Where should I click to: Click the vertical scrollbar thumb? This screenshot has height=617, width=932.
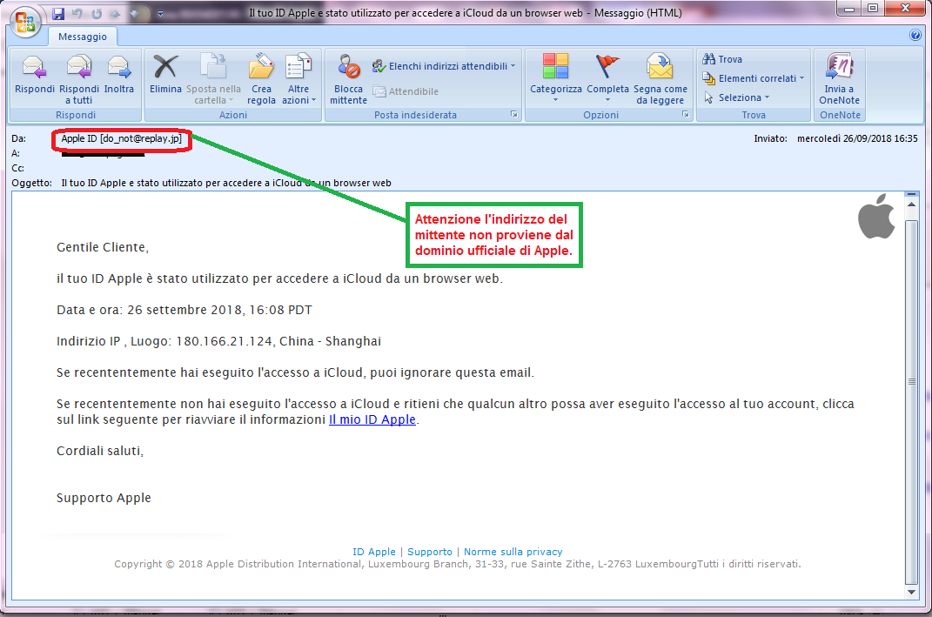[911, 402]
